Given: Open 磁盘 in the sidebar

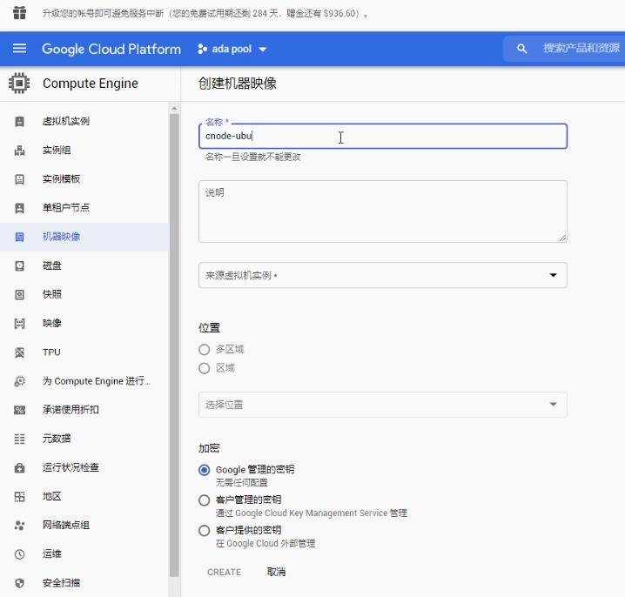Looking at the screenshot, I should coord(52,265).
